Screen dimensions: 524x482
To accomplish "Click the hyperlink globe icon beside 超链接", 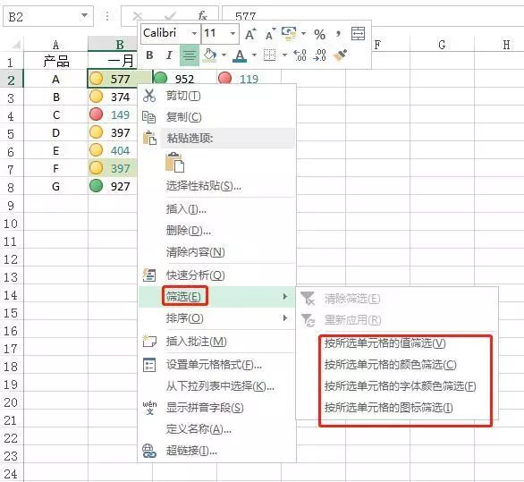I will pyautogui.click(x=149, y=451).
